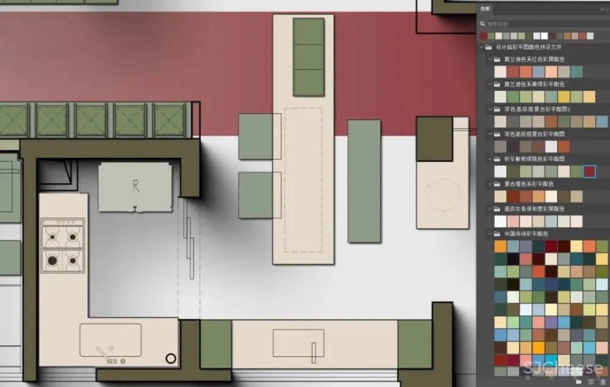Image resolution: width=610 pixels, height=387 pixels.
Task: Delete swatch using the trash icon
Action: click(603, 381)
